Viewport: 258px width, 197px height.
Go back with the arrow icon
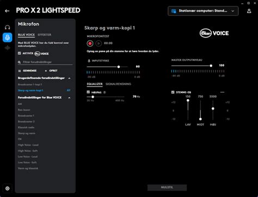7,11
